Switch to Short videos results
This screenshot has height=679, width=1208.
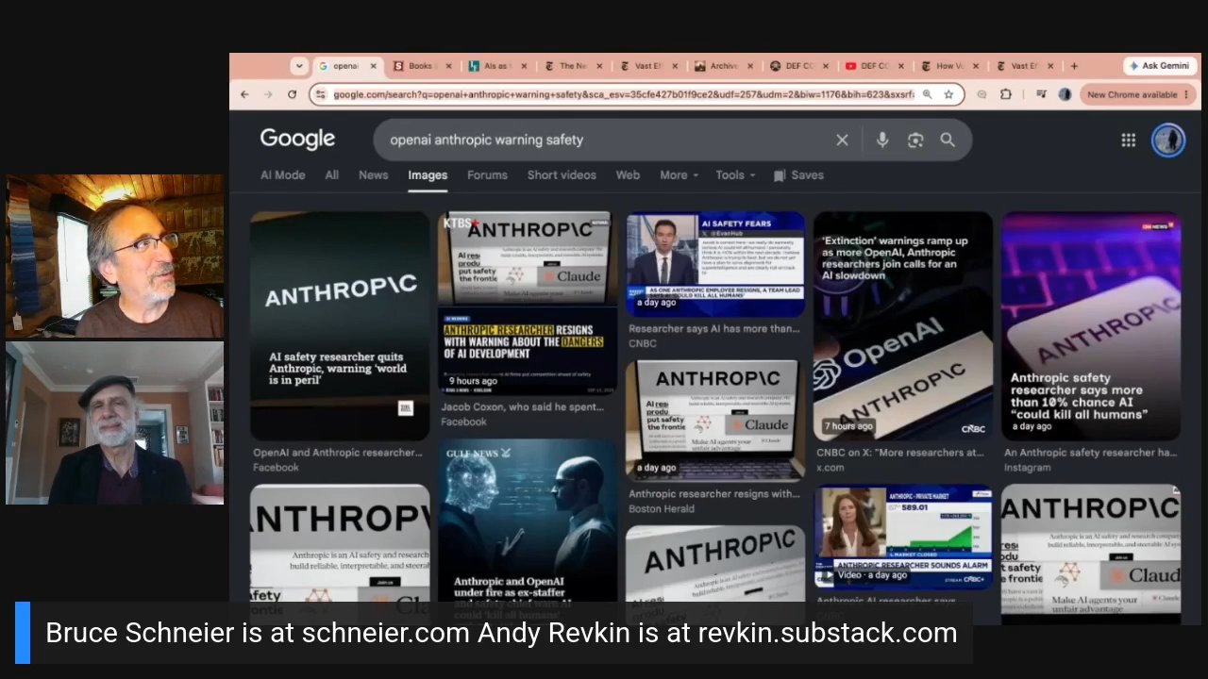pos(562,174)
